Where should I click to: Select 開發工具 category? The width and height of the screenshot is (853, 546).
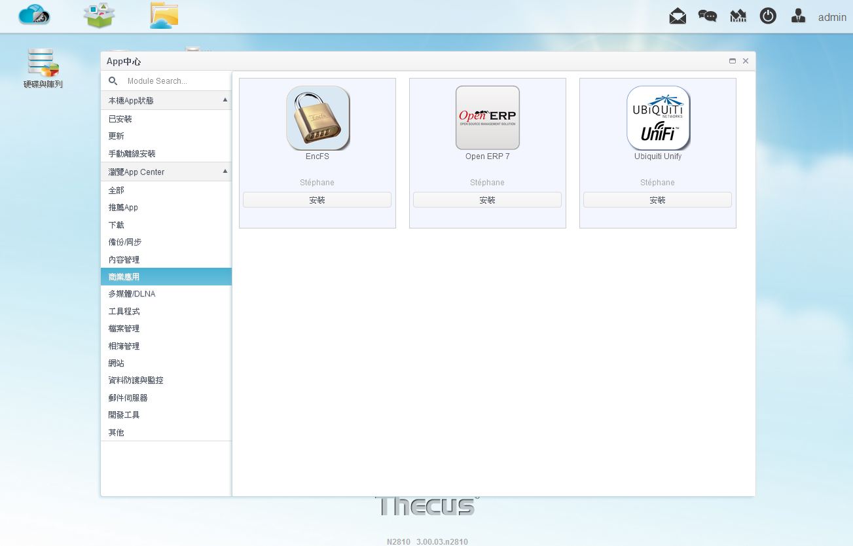(x=166, y=415)
